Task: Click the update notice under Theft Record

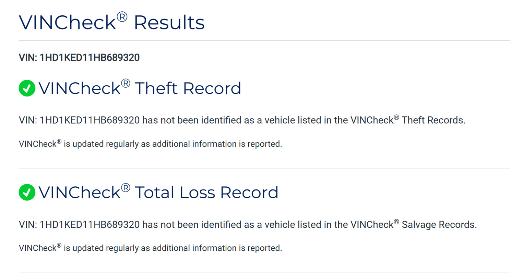Action: tap(150, 144)
